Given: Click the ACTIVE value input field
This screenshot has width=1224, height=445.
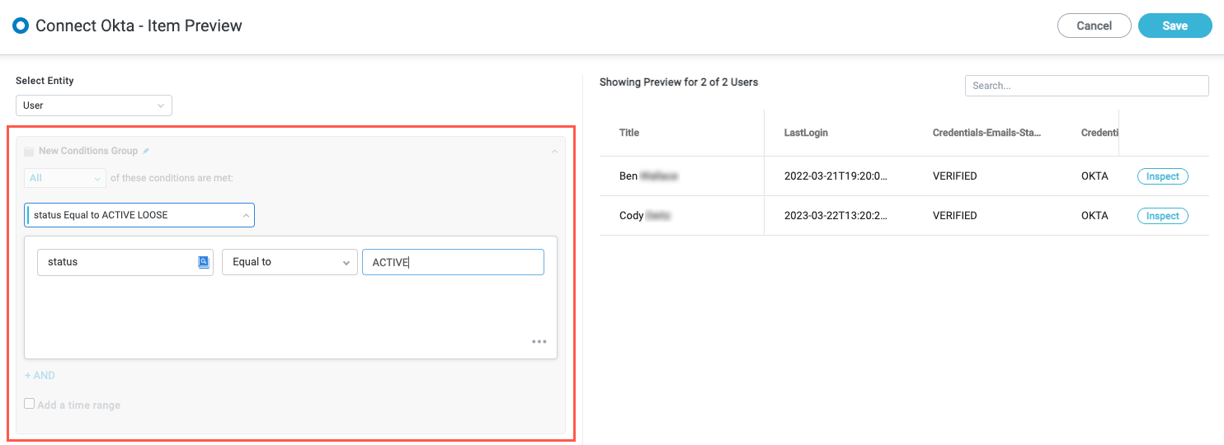Looking at the screenshot, I should coord(452,262).
